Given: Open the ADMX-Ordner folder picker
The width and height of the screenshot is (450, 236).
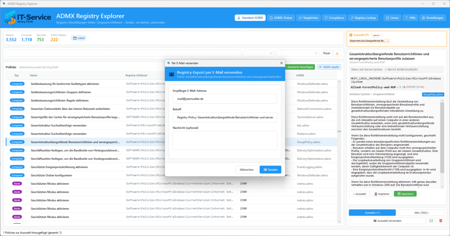Looking at the screenshot, I should pyautogui.click(x=281, y=18).
